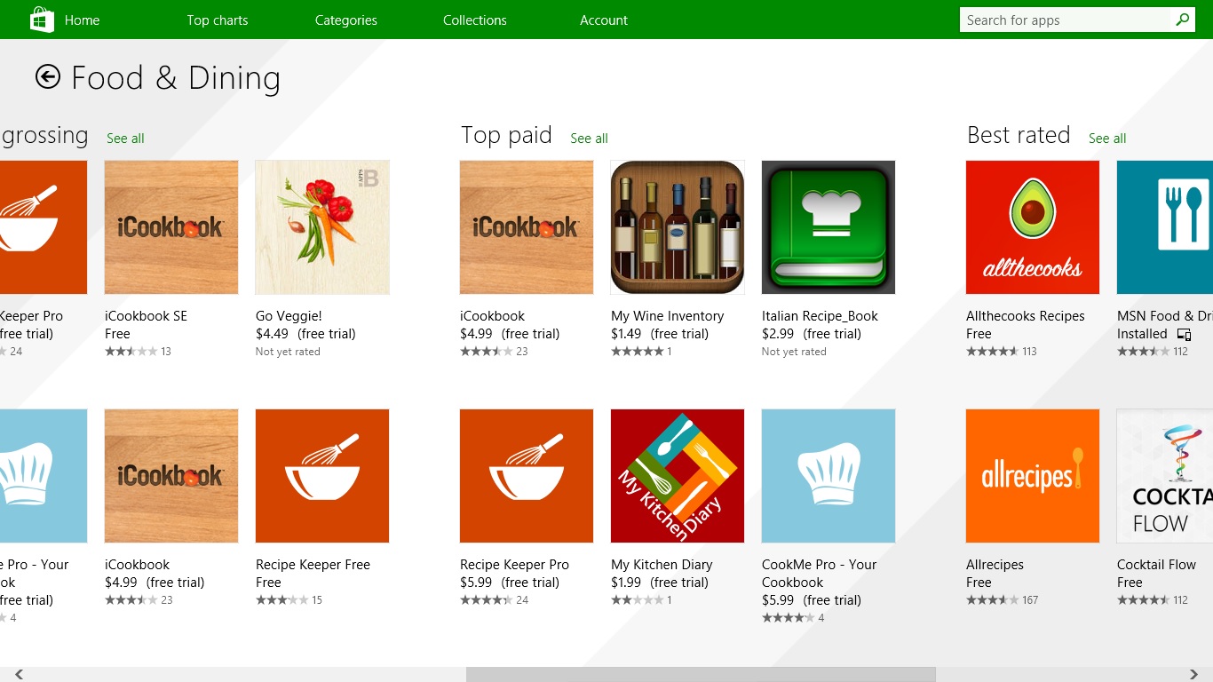Click the left scrollbar arrow
This screenshot has width=1213, height=682.
(x=19, y=674)
